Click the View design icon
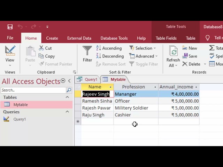Viewport: 223px width, 167px height. pos(10,51)
